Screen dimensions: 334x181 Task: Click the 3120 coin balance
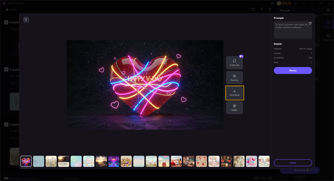pyautogui.click(x=284, y=3)
